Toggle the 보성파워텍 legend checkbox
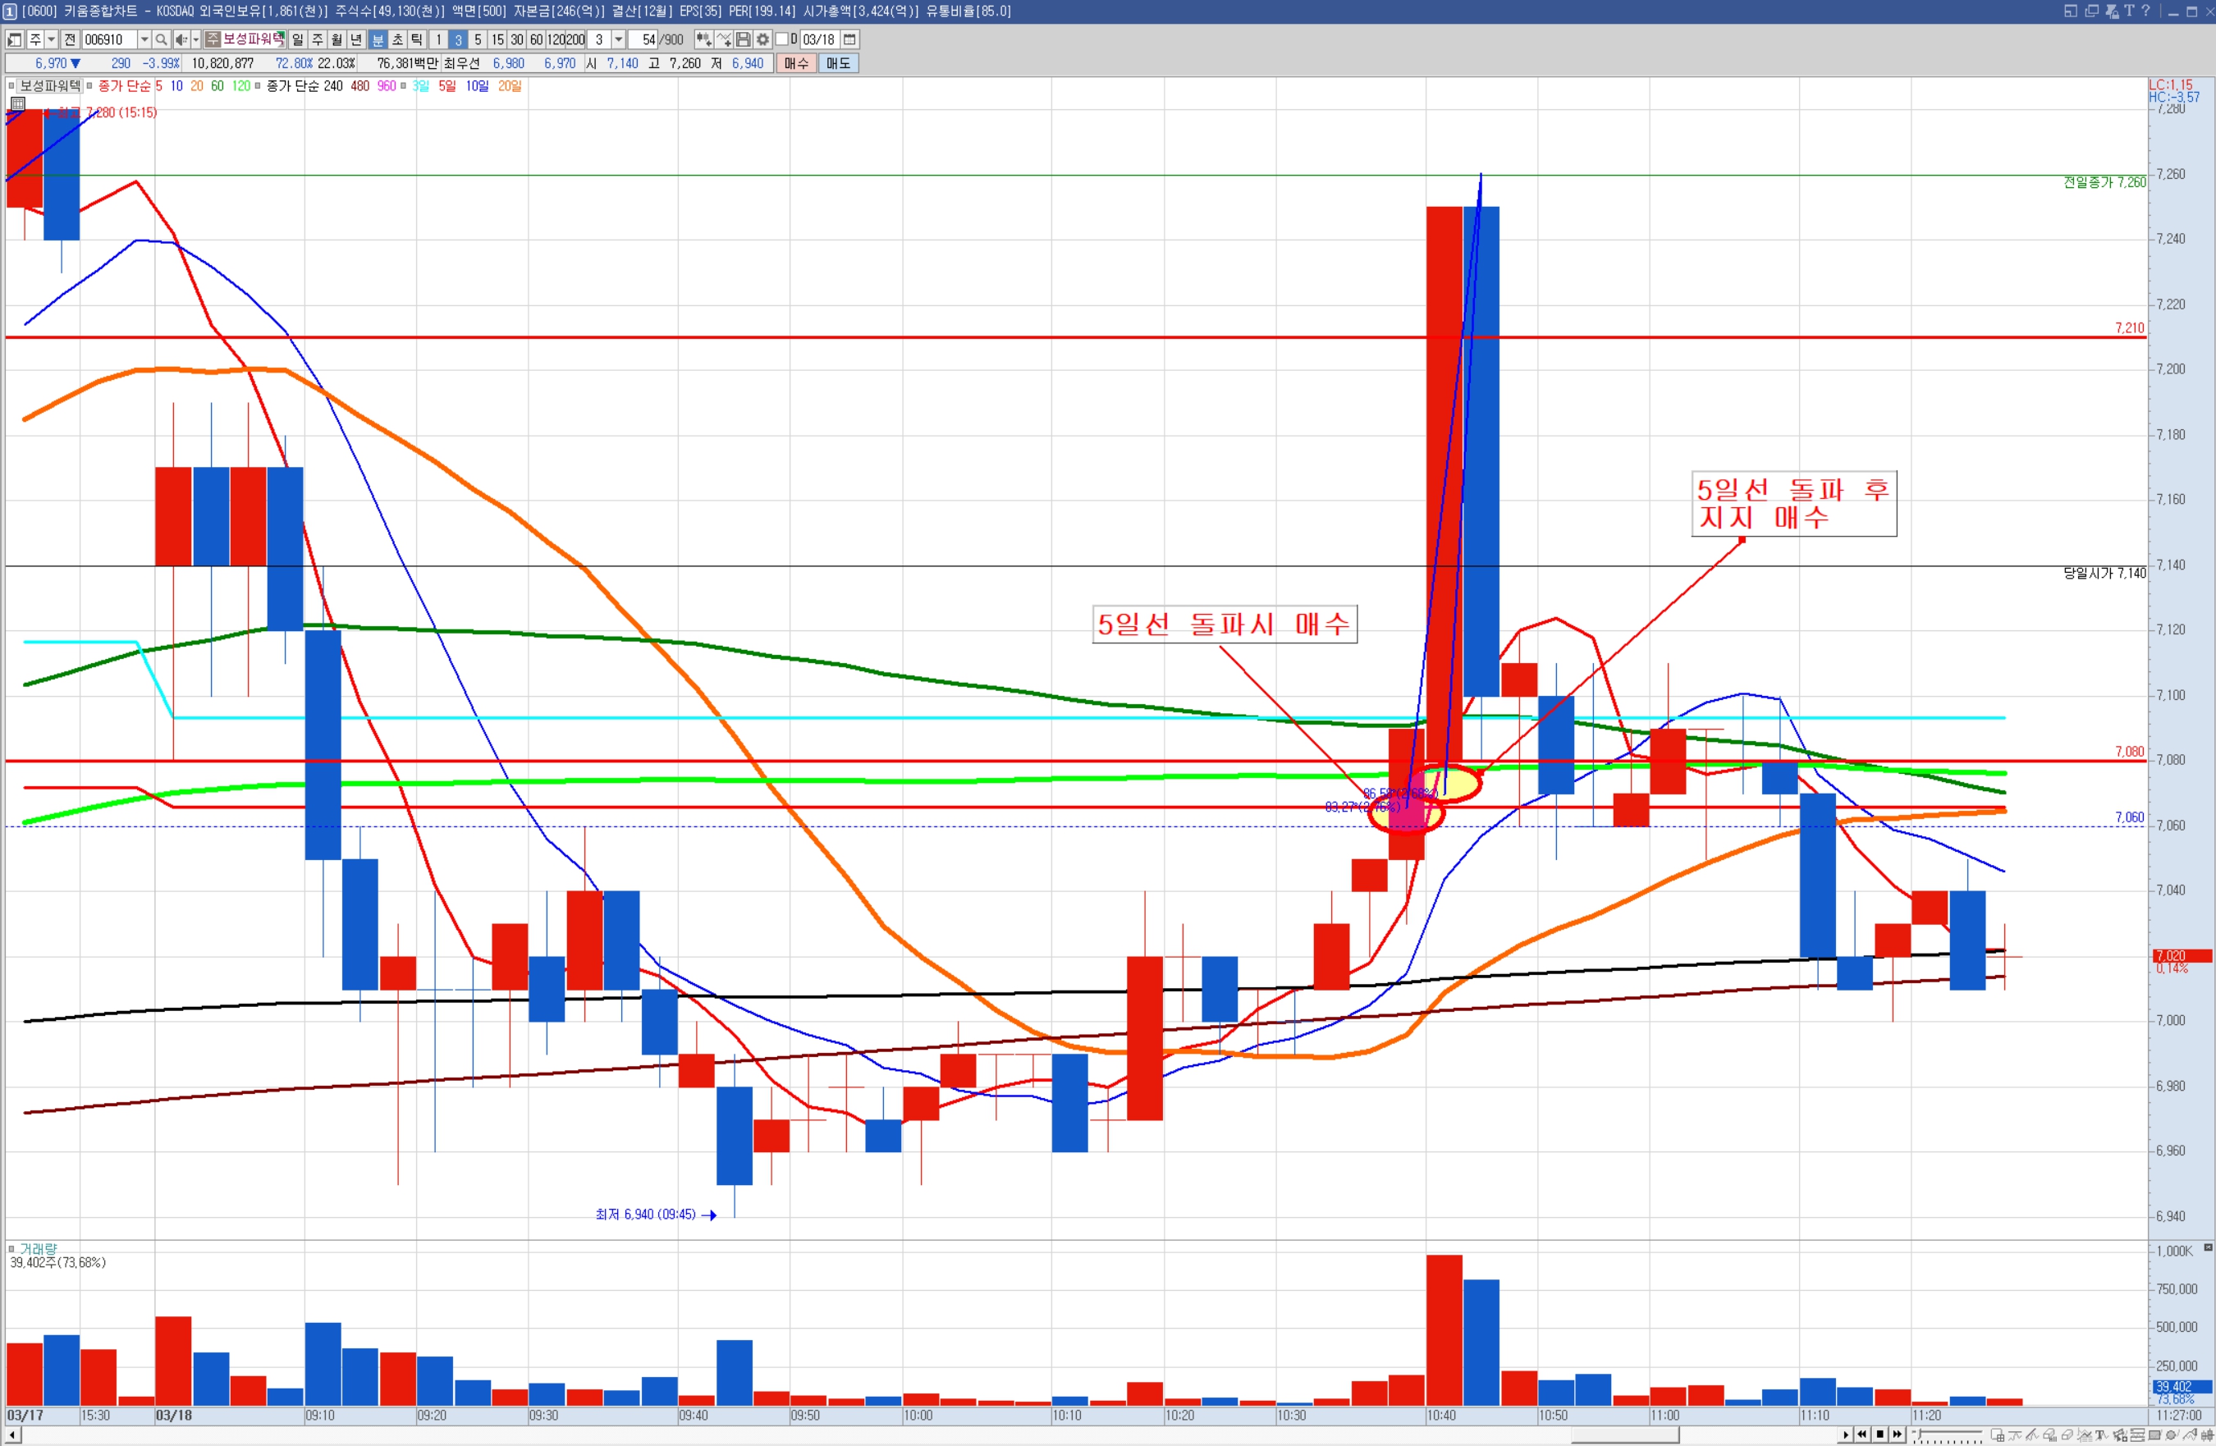2216x1446 pixels. tap(12, 85)
